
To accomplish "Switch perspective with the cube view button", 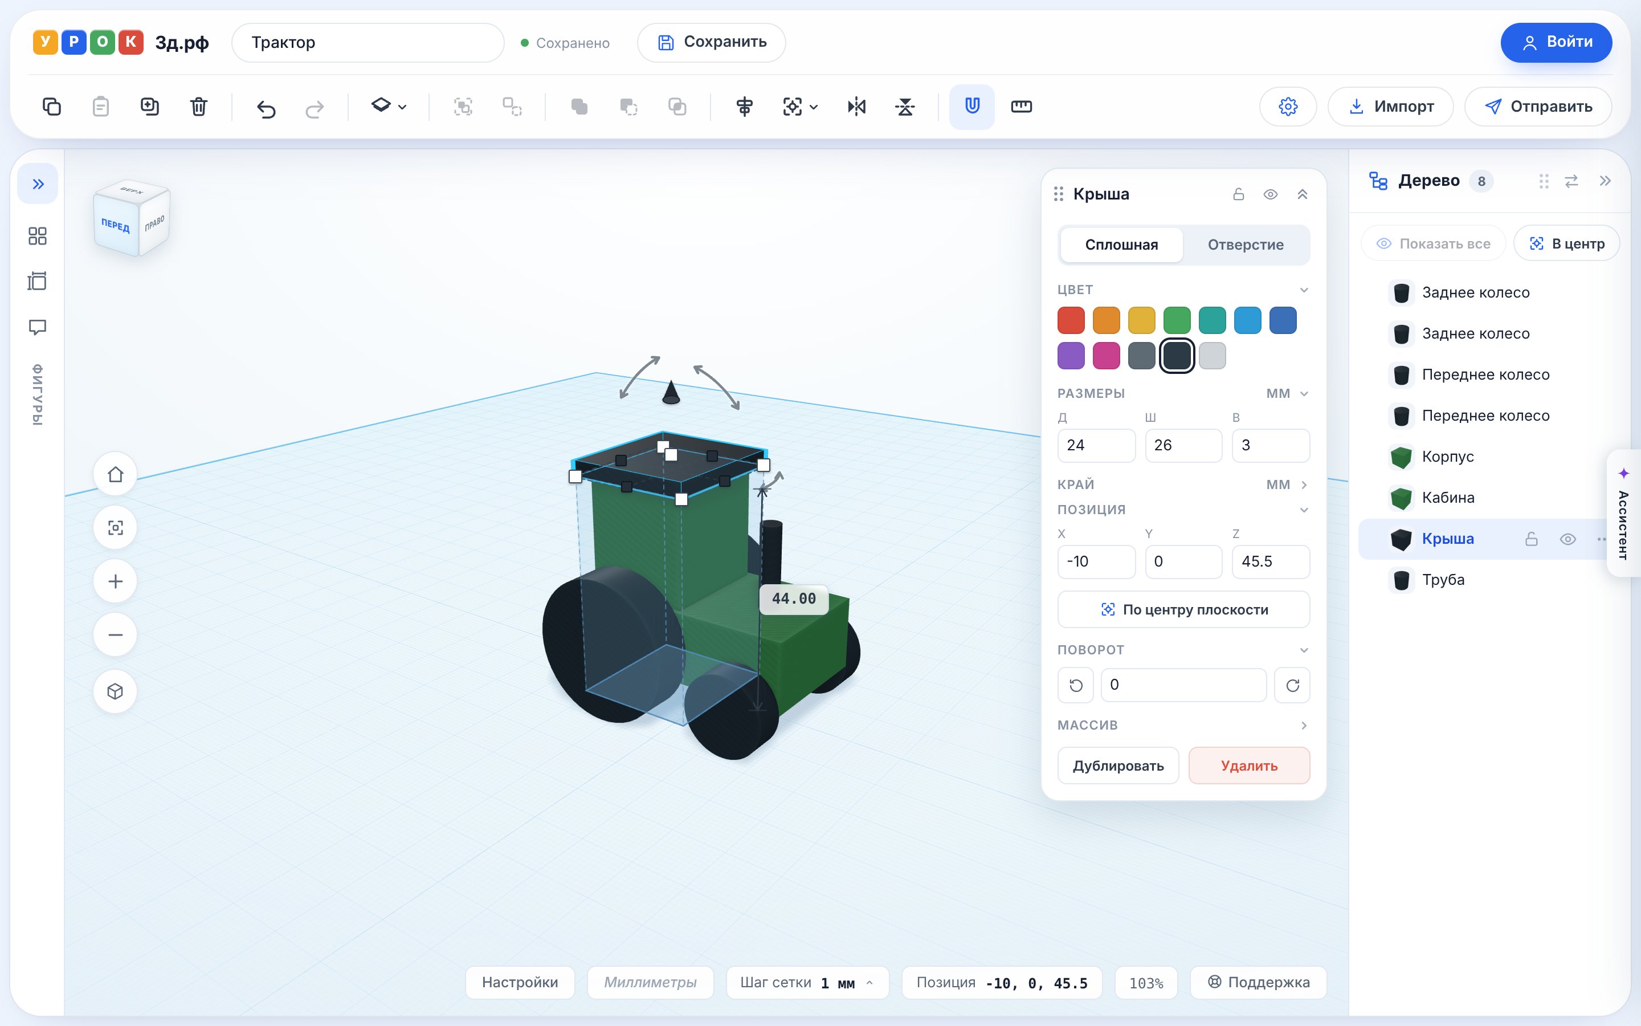I will pyautogui.click(x=115, y=691).
